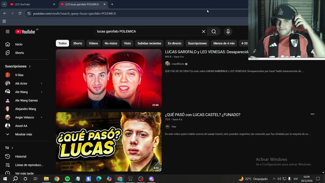Open File Explorer from the taskbar
The height and width of the screenshot is (183, 325).
click(46, 179)
